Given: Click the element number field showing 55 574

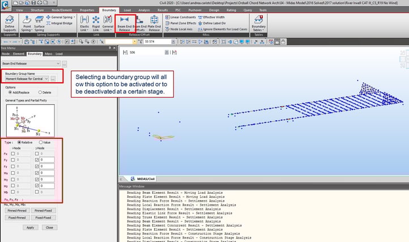Looking at the screenshot, I should (x=159, y=42).
